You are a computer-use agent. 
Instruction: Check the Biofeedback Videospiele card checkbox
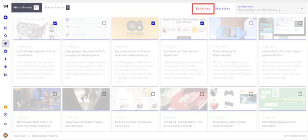click(x=251, y=94)
